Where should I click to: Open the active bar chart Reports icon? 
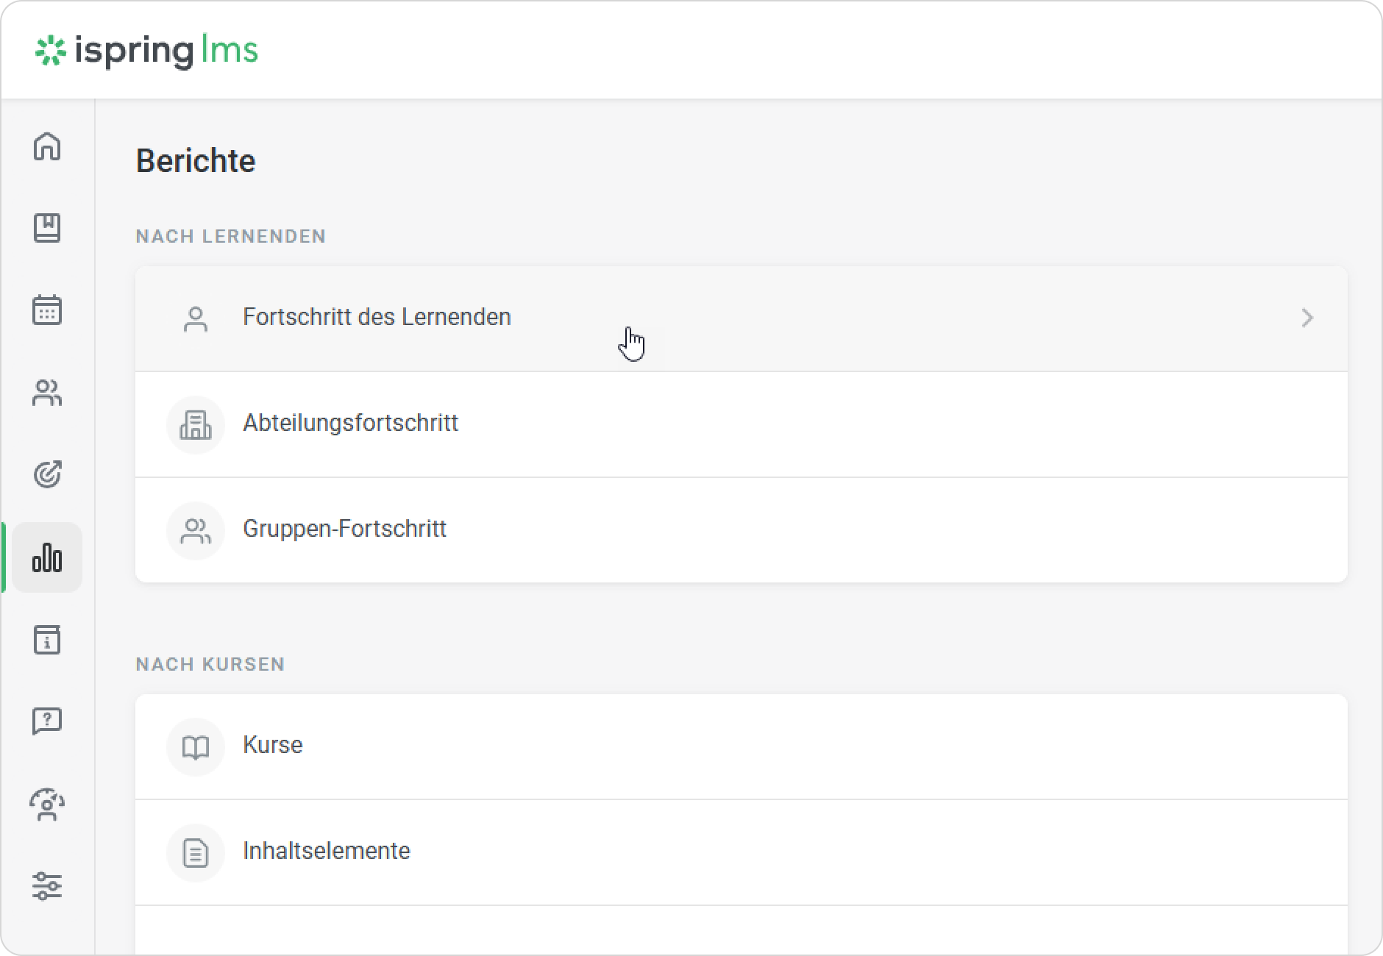pos(47,557)
